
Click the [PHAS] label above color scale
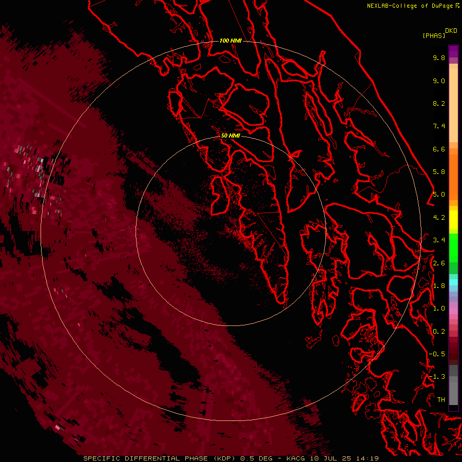[x=434, y=35]
